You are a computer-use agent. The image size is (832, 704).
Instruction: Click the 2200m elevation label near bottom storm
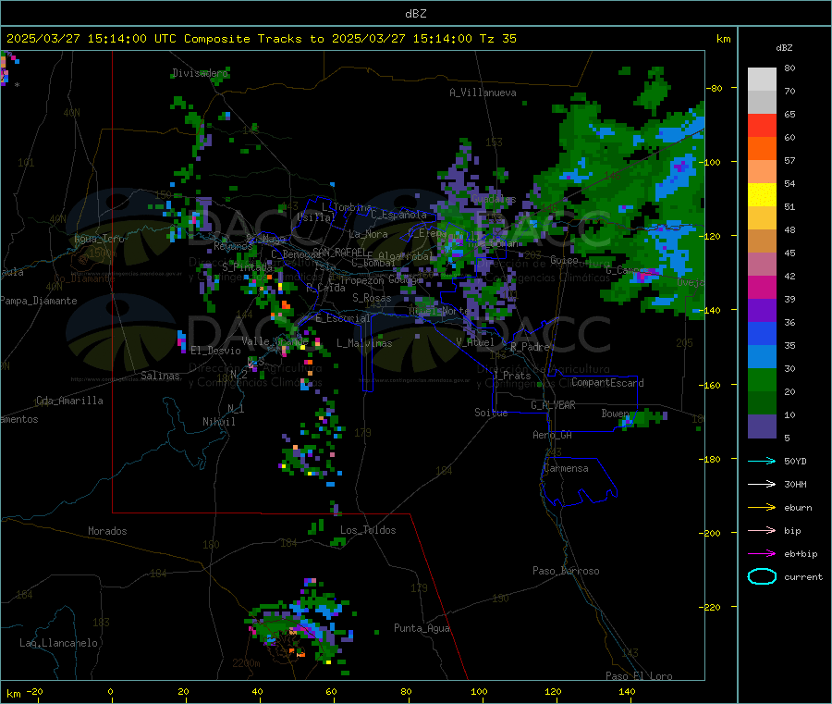pos(246,663)
